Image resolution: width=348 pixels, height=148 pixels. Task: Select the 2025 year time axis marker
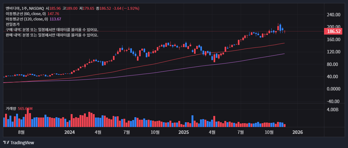(x=183, y=132)
